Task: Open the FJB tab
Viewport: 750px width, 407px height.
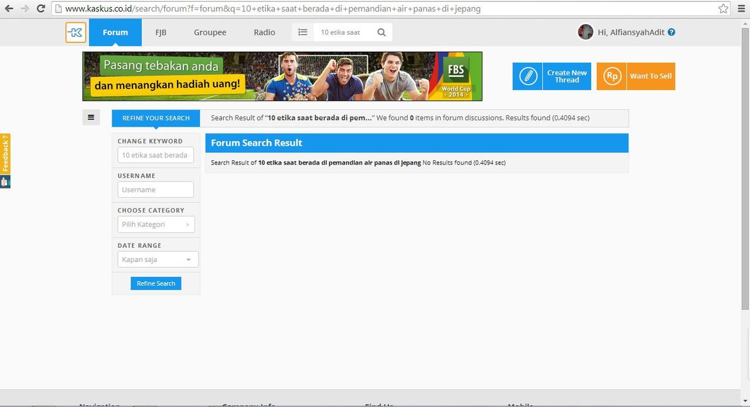Action: tap(161, 32)
